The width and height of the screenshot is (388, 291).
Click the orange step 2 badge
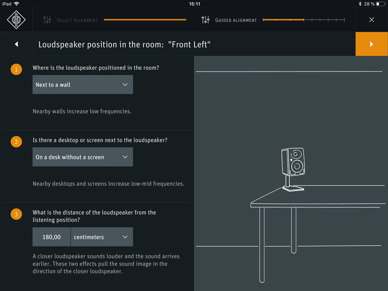(16, 141)
